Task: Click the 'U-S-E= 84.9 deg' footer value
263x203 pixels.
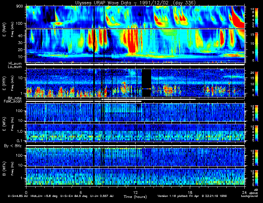Action: coord(74,196)
